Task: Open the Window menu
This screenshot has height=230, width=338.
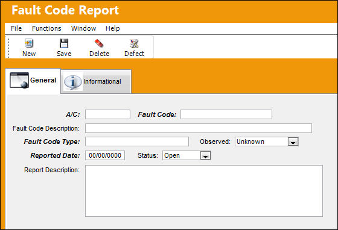Action: click(x=84, y=28)
